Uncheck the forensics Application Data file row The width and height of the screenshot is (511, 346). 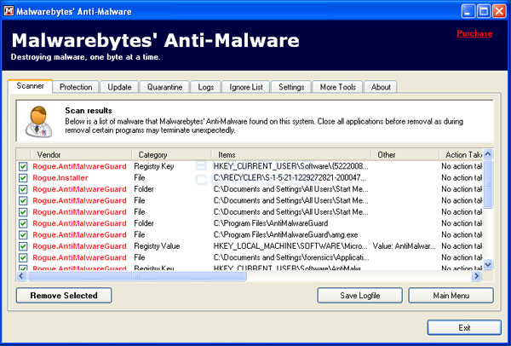click(23, 258)
